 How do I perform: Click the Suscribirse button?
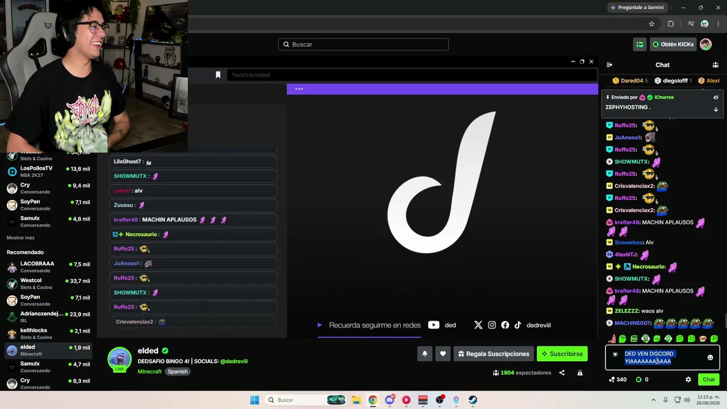coord(562,354)
